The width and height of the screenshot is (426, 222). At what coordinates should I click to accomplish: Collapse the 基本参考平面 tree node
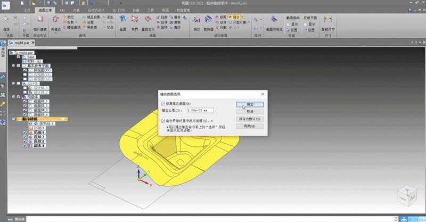click(x=13, y=65)
